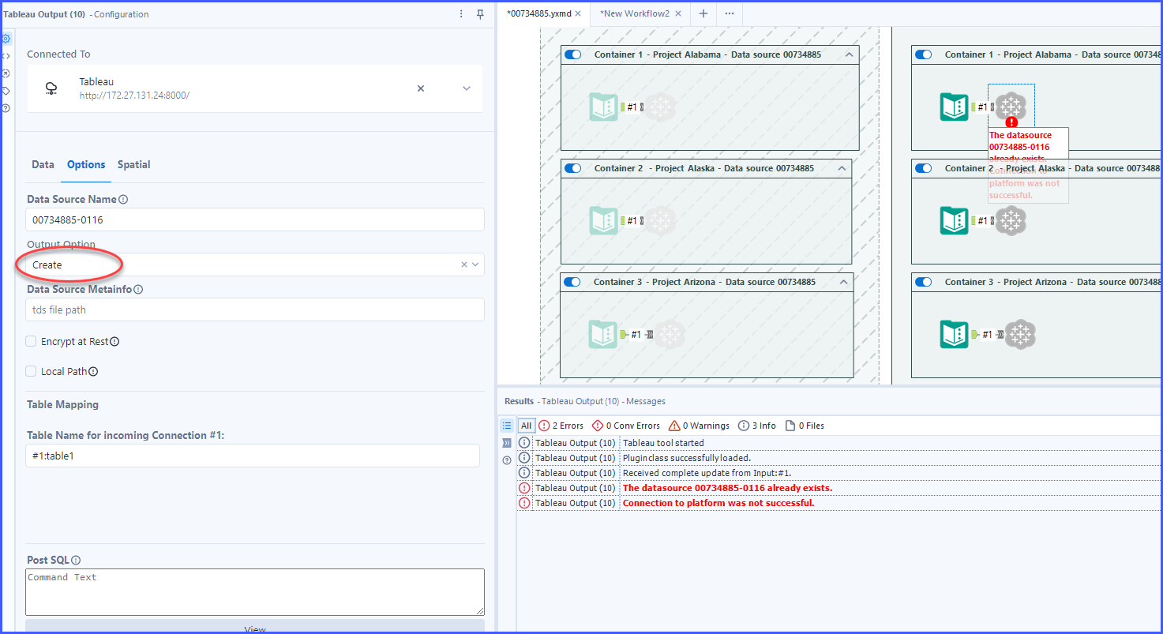This screenshot has height=634, width=1163.
Task: Show info for Post SQL
Action: 76,561
